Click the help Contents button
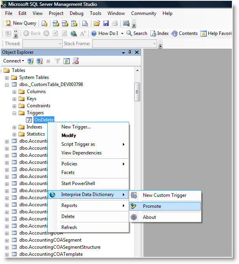The image size is (239, 264). tap(185, 33)
